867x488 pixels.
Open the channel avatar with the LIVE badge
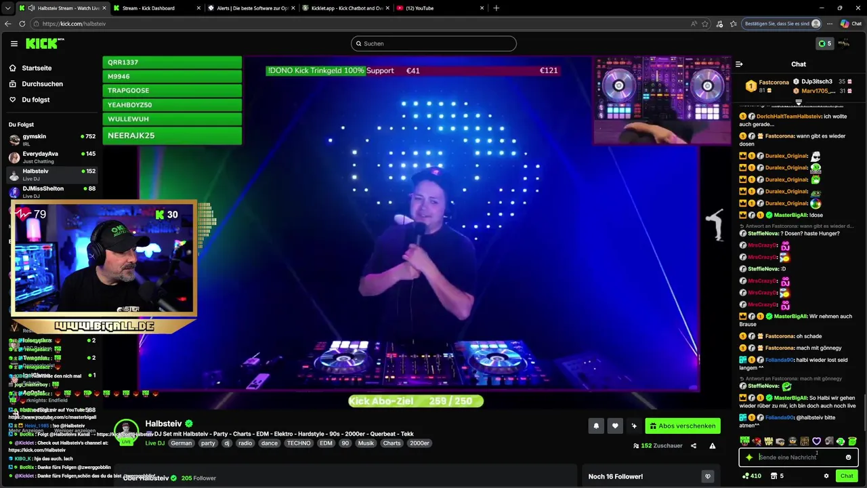126,430
